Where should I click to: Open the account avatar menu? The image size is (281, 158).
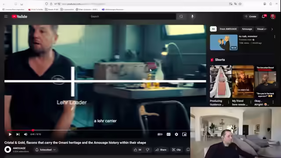(273, 17)
